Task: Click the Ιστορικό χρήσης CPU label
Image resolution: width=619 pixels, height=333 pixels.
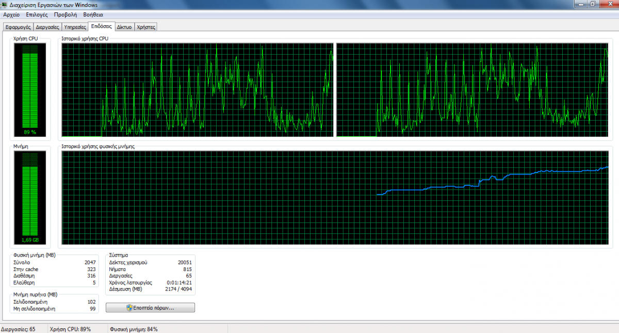Action: pos(85,38)
